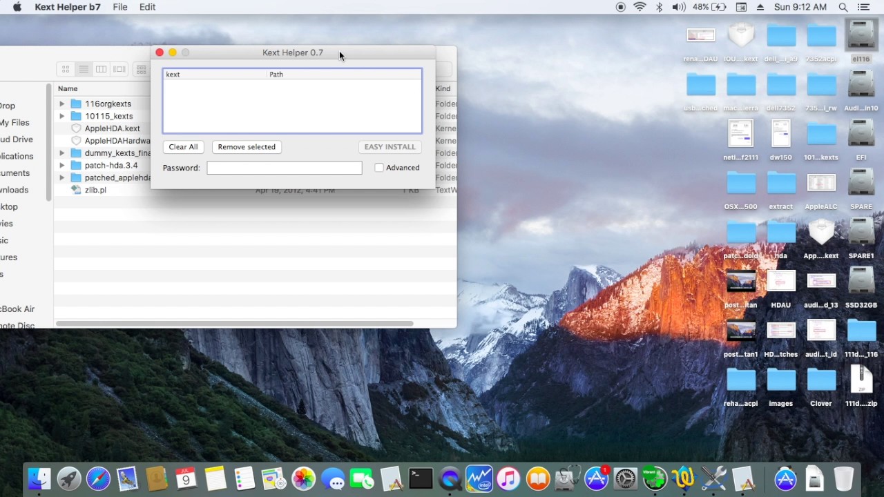This screenshot has width=884, height=497.
Task: Open the Trash in the Dock
Action: (844, 478)
